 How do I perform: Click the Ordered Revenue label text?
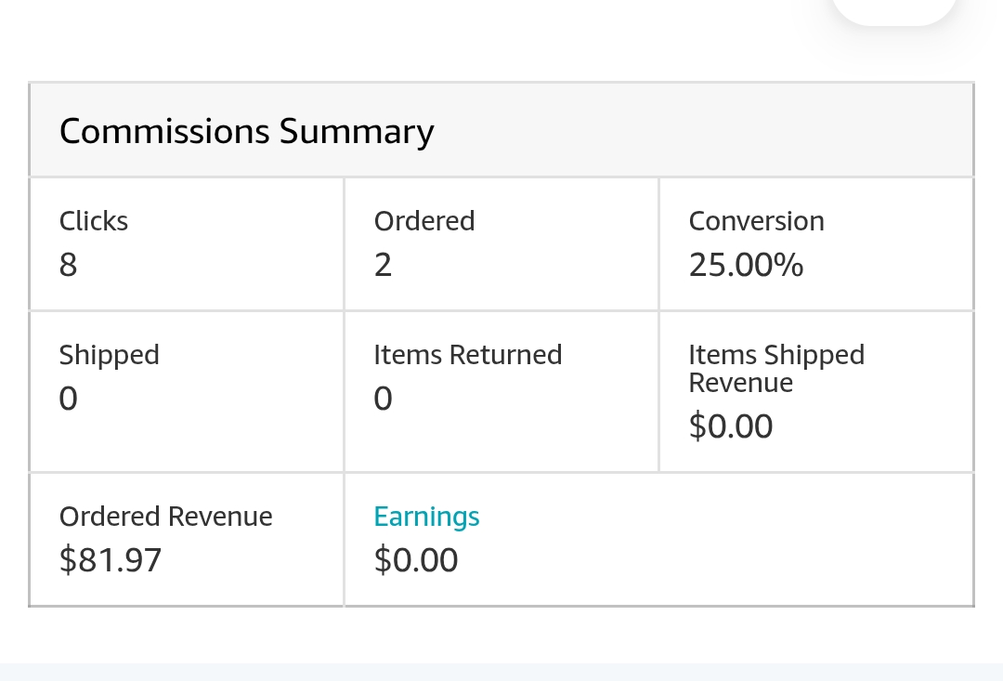coord(165,517)
